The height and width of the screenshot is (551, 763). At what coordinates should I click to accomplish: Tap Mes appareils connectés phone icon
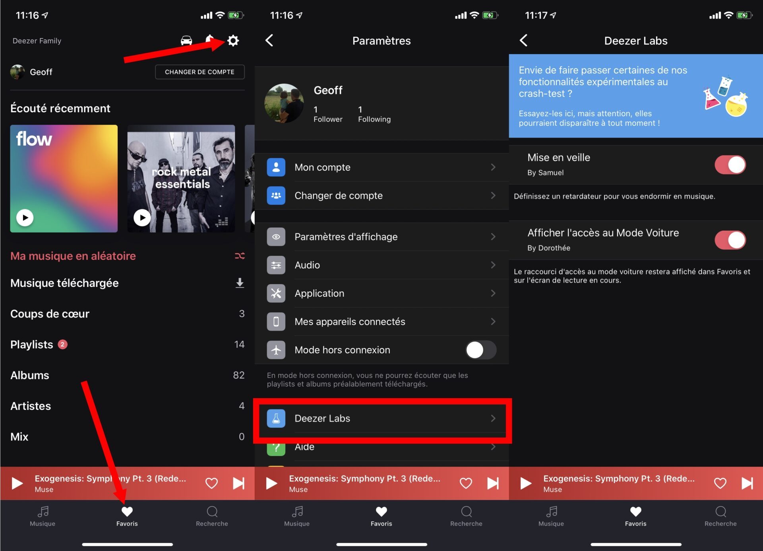pyautogui.click(x=276, y=321)
